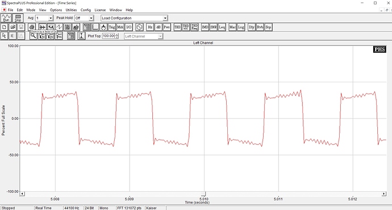Enable the Hz peak frequency utility
The width and height of the screenshot is (392, 210).
point(150,27)
